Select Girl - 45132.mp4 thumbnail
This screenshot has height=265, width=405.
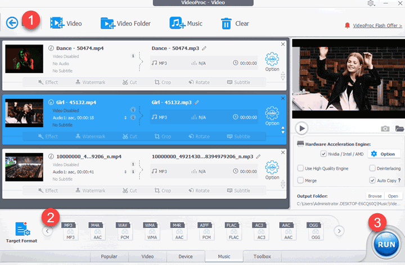(24, 113)
